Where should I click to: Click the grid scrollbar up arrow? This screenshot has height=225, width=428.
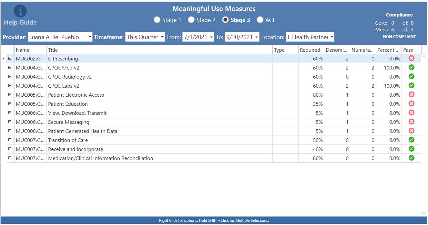[424, 57]
